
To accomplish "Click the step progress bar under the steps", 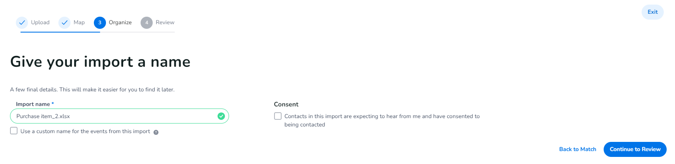I will point(98,32).
